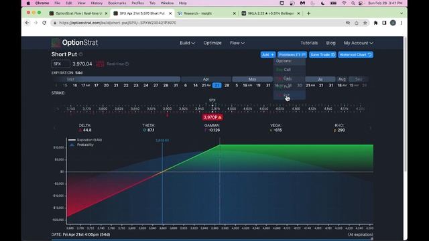Screen dimensions: 429x241
Task: Click the date slider handle below the chart
Action: point(372,239)
